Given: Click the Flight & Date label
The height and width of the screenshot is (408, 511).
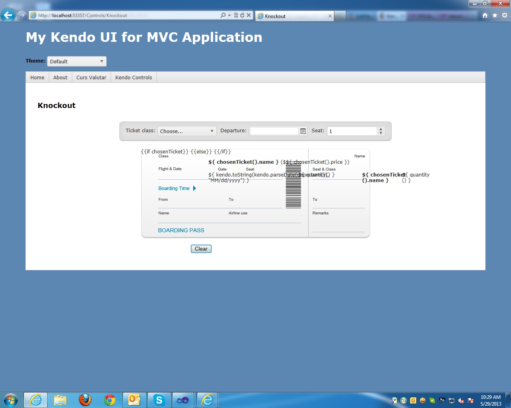Looking at the screenshot, I should pos(170,169).
